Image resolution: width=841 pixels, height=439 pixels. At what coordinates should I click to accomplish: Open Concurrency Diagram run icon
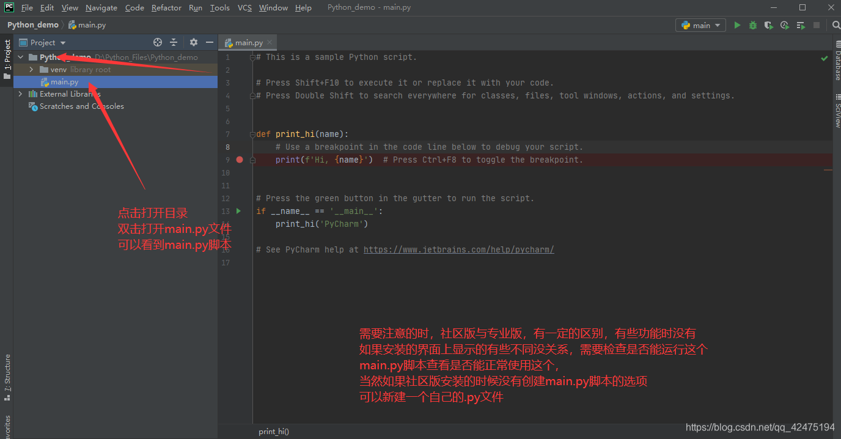pos(801,25)
